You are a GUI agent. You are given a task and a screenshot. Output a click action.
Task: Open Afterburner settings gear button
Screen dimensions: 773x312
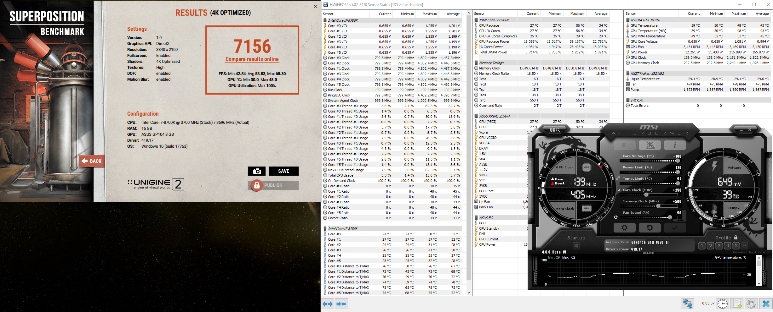[x=624, y=228]
